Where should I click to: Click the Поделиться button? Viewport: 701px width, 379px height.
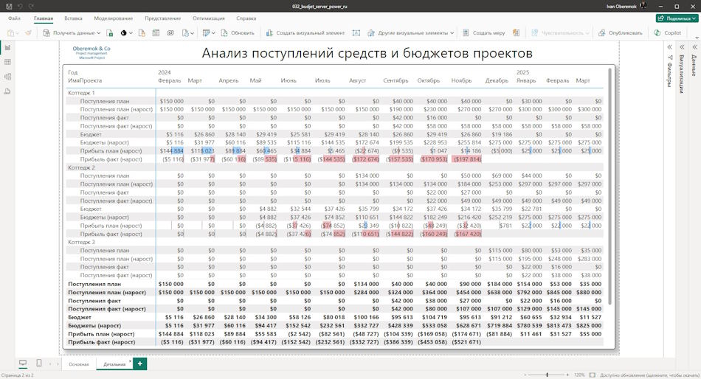[677, 18]
